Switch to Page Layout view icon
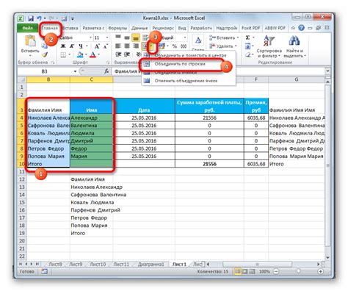348x291 pixels. [245, 271]
